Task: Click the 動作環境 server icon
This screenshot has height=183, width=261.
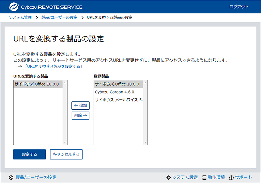Action: click(x=205, y=177)
